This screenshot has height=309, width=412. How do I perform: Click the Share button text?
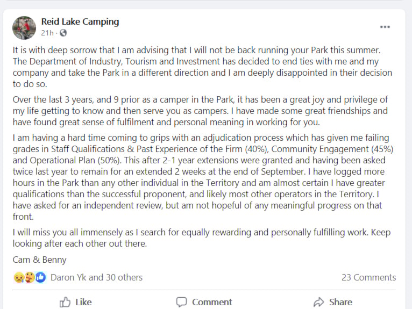(x=340, y=302)
